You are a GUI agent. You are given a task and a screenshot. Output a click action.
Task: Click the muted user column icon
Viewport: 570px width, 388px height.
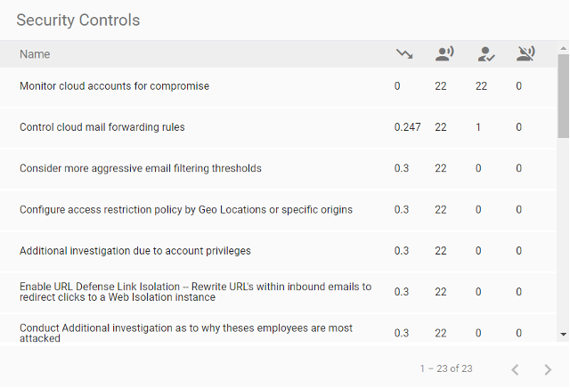tap(525, 53)
